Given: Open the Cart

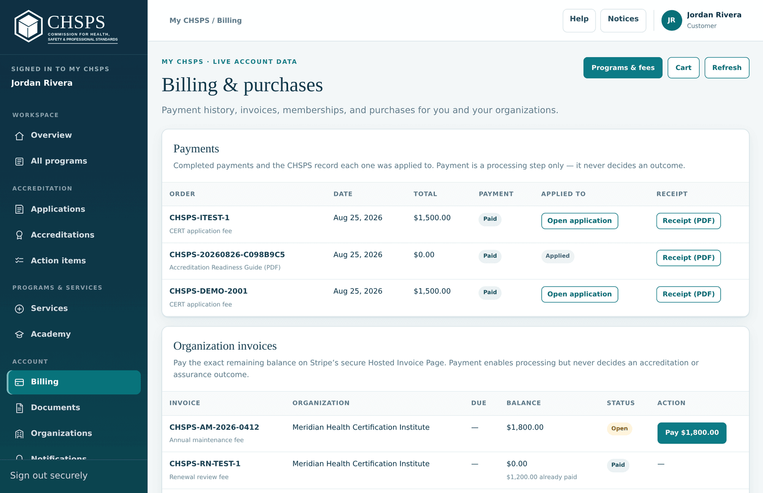Looking at the screenshot, I should (683, 68).
